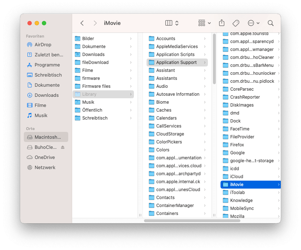Viewport: 301px width, 250px height.
Task: Go back with the left arrow button
Action: (82, 23)
